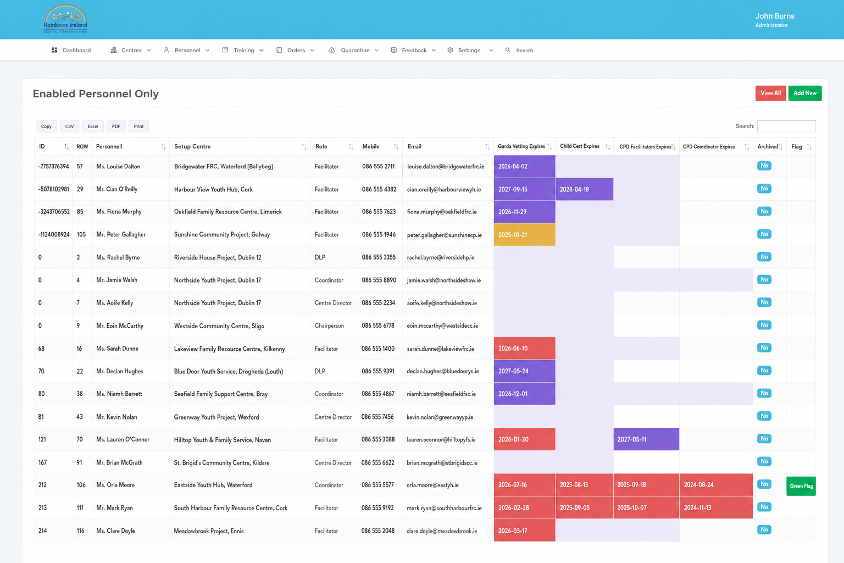
Task: Click the Centres building icon
Action: click(x=114, y=50)
